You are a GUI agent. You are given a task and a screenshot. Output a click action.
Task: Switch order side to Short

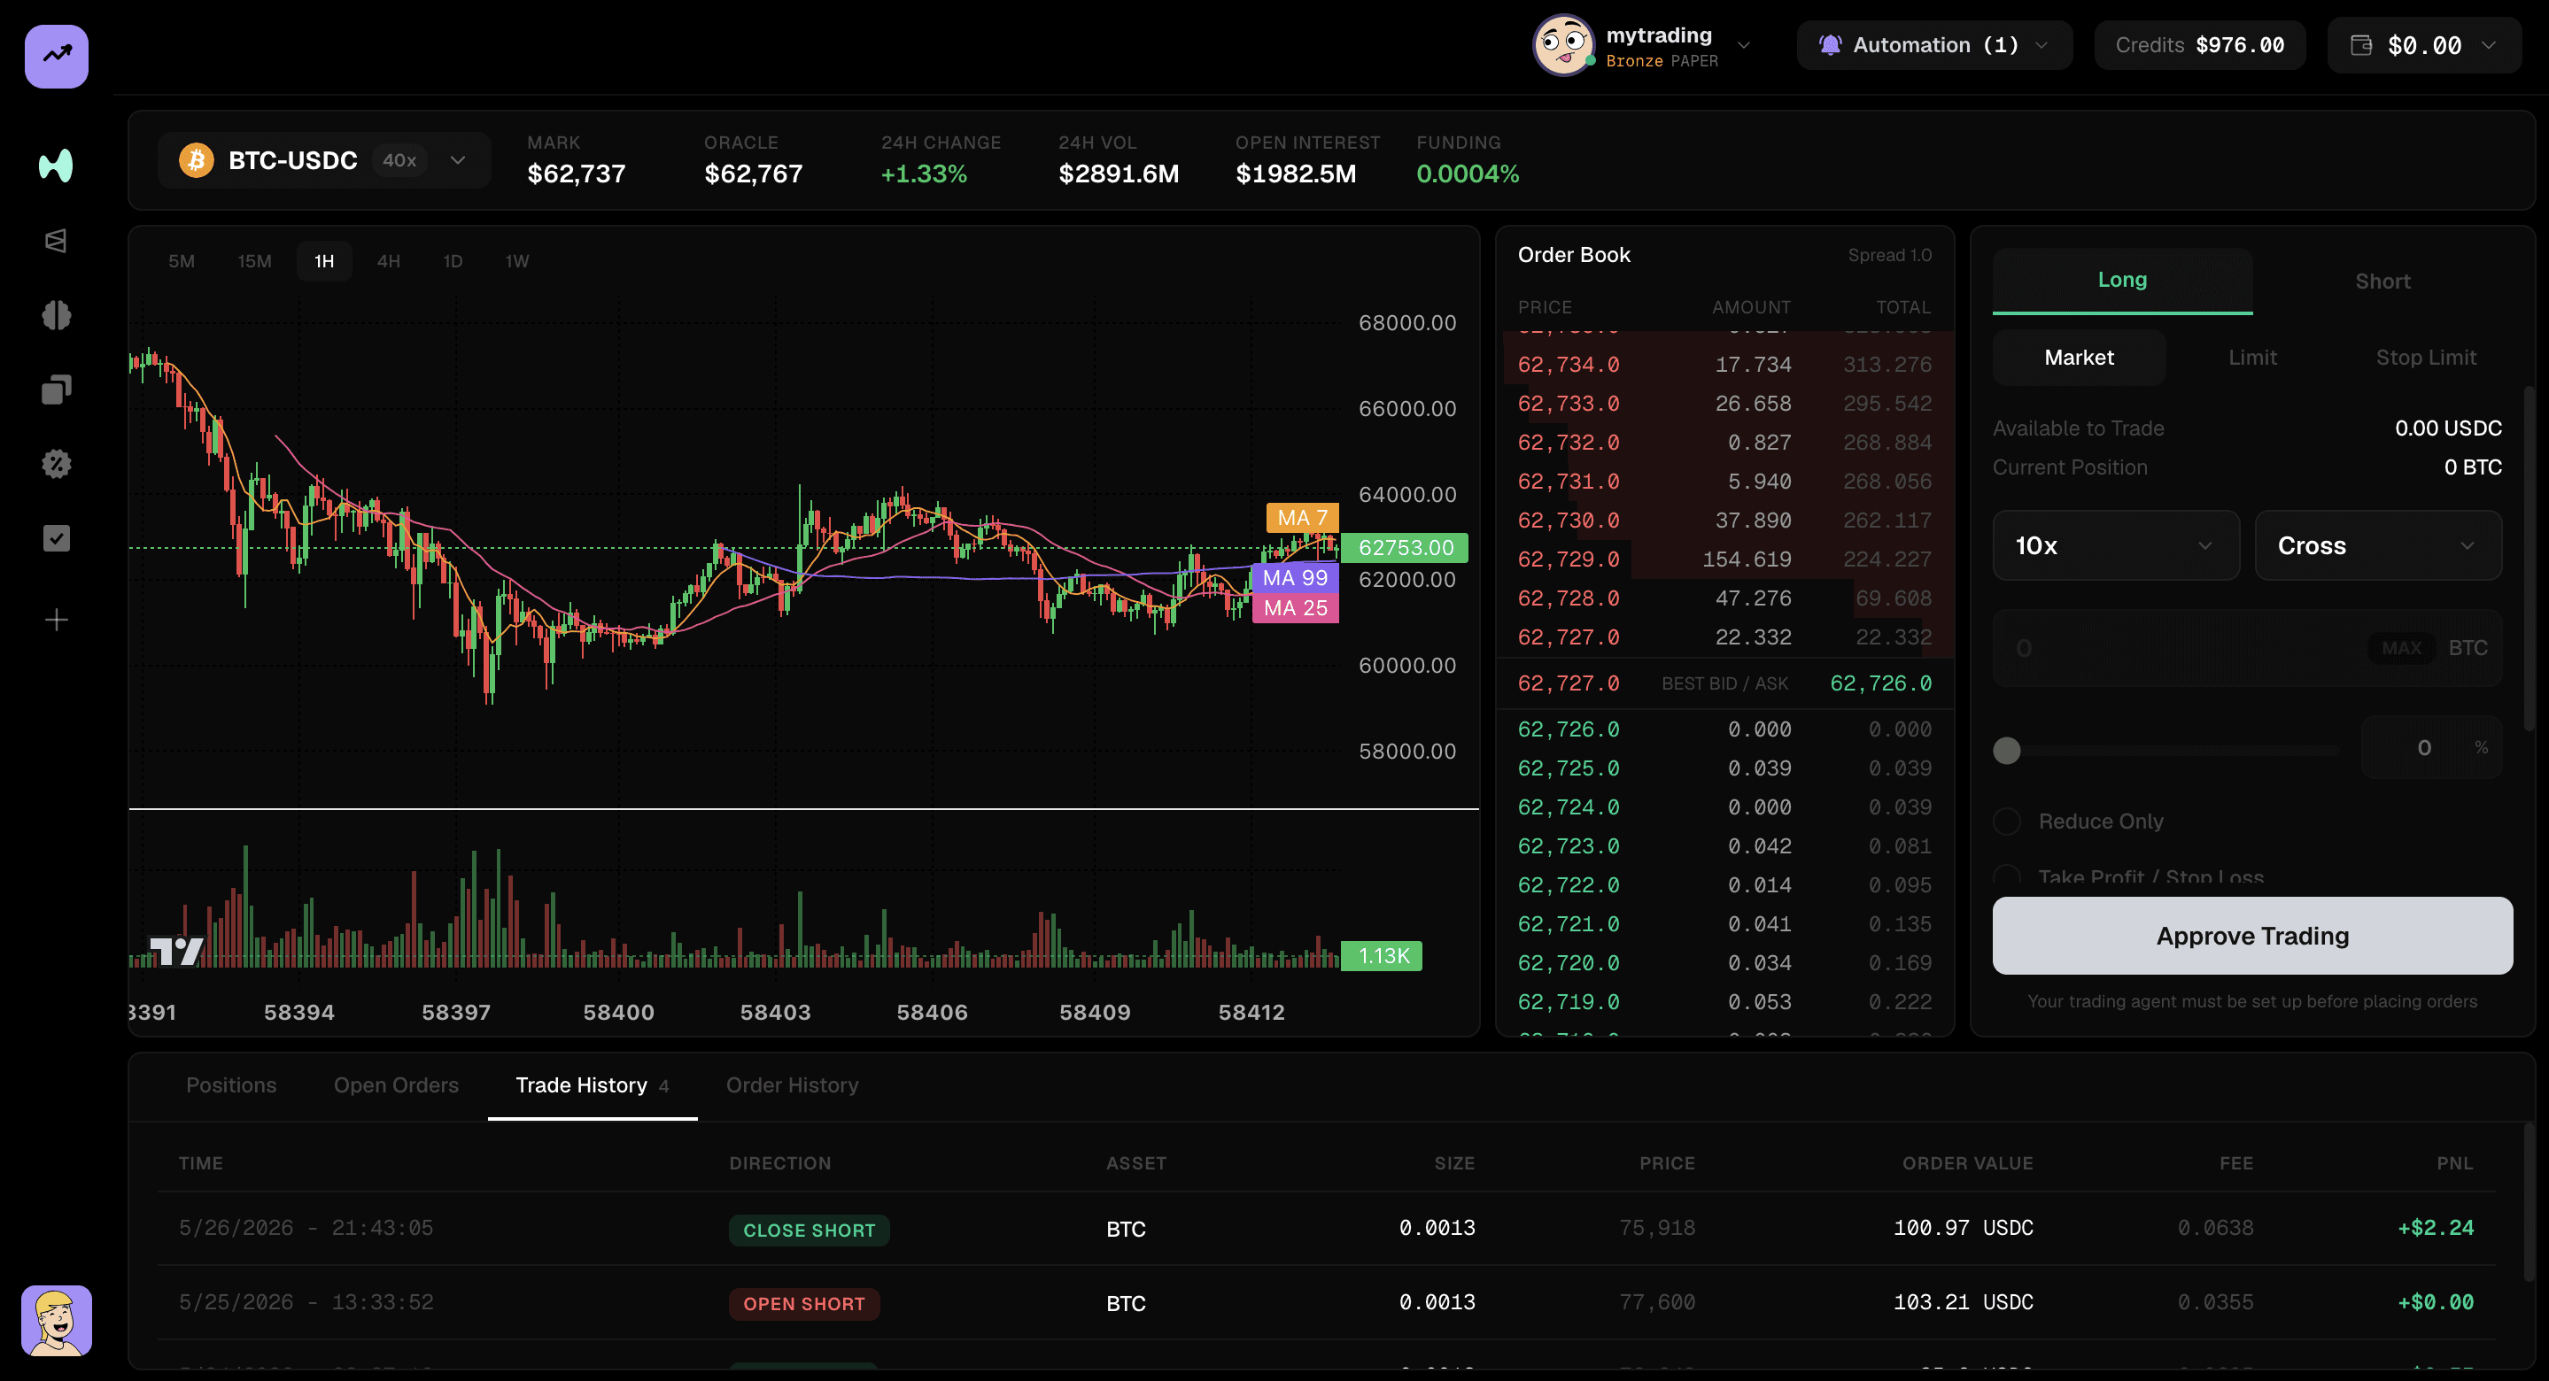[2382, 281]
